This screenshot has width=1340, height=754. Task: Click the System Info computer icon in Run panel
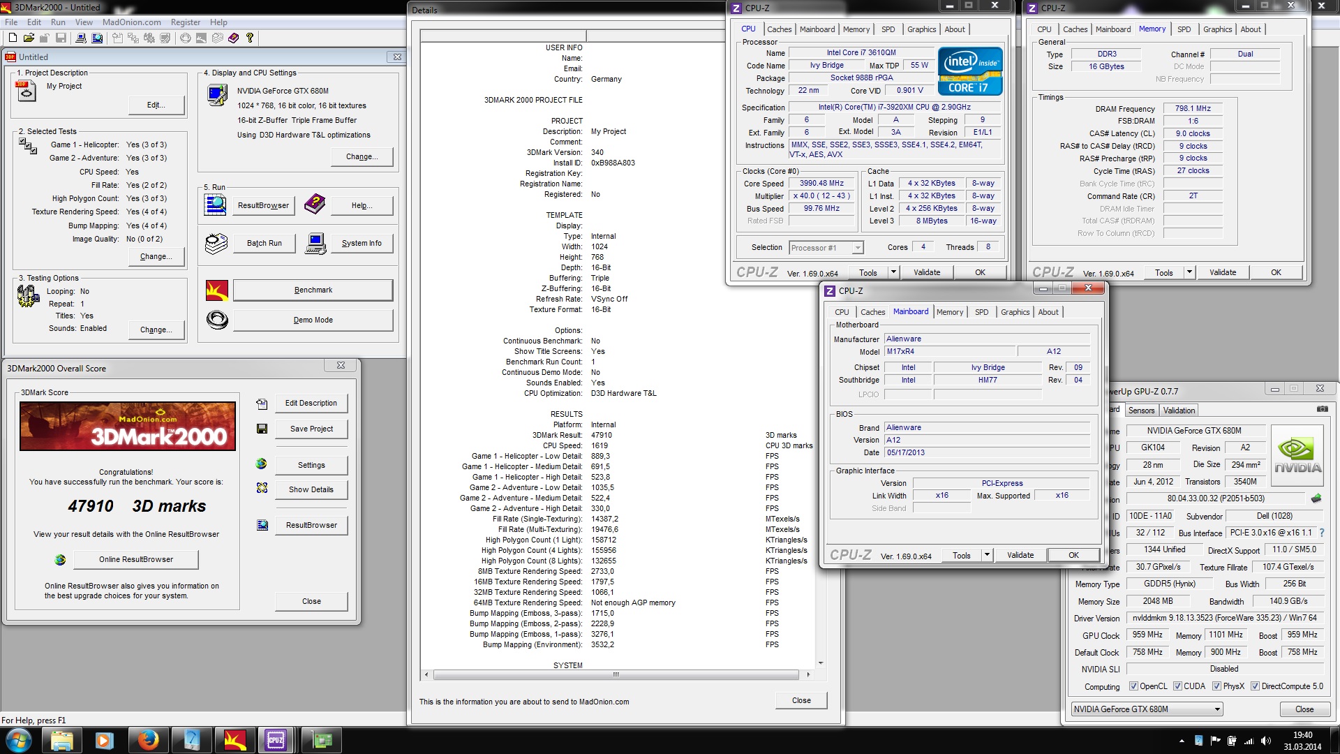coord(315,243)
